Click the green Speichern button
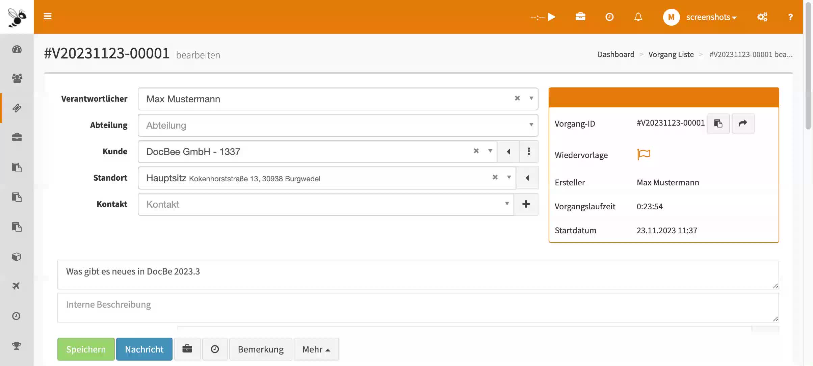The image size is (813, 366). click(86, 349)
